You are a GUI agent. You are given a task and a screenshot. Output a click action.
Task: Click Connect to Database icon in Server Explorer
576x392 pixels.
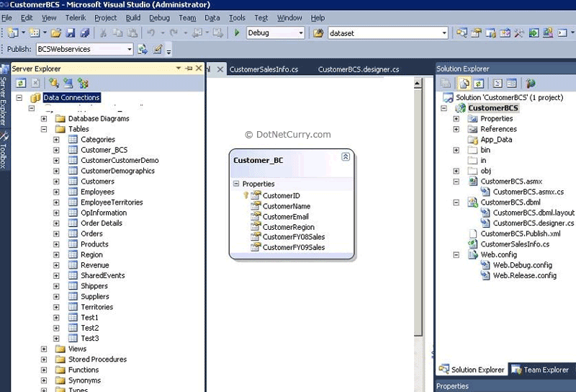pos(54,84)
